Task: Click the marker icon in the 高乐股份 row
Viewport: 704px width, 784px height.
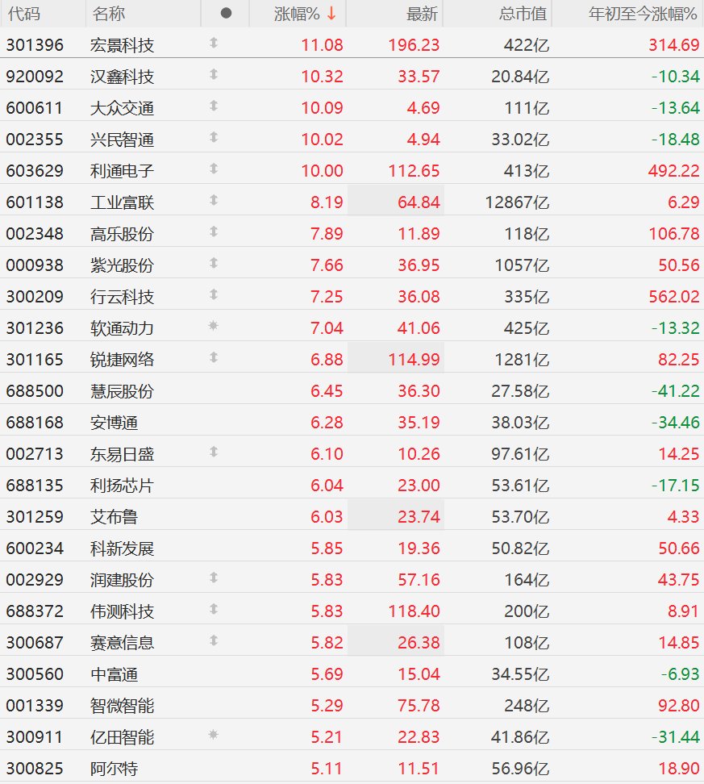Action: pos(214,232)
